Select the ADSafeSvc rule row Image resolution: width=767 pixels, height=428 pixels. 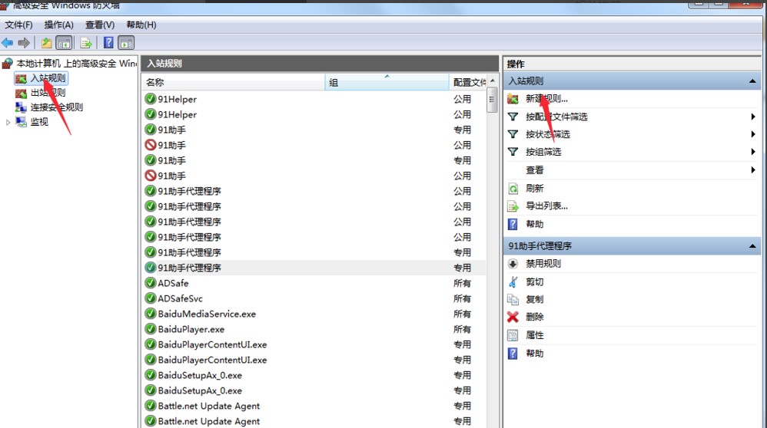point(314,298)
